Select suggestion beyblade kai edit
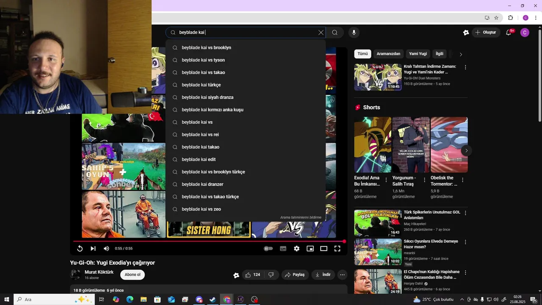542x305 pixels. pos(246,159)
